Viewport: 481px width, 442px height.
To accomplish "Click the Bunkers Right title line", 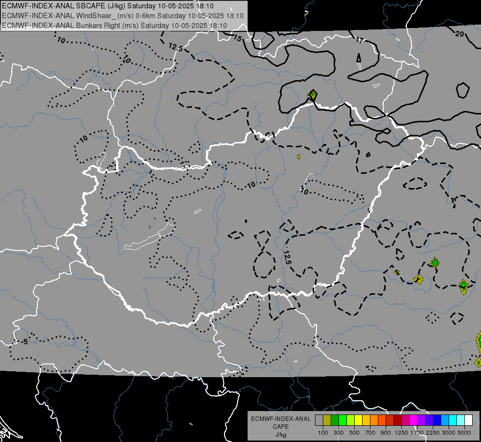I will pyautogui.click(x=114, y=26).
